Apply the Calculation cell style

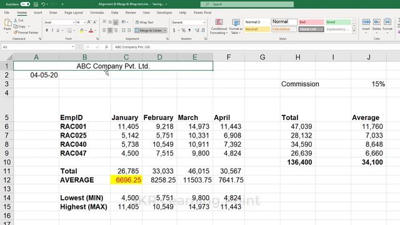(x=284, y=29)
